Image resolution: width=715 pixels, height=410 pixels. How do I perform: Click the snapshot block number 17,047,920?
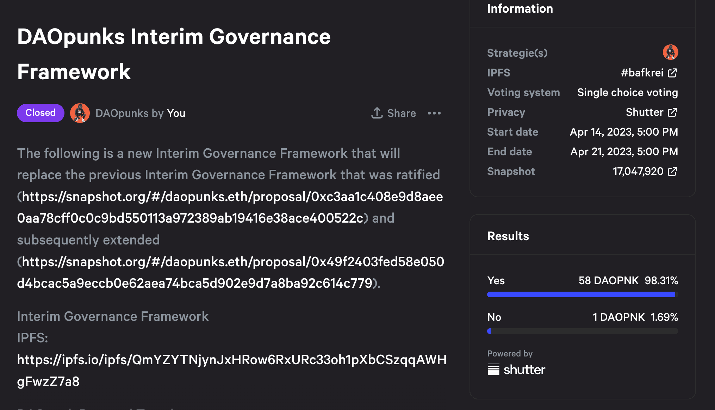pyautogui.click(x=638, y=172)
